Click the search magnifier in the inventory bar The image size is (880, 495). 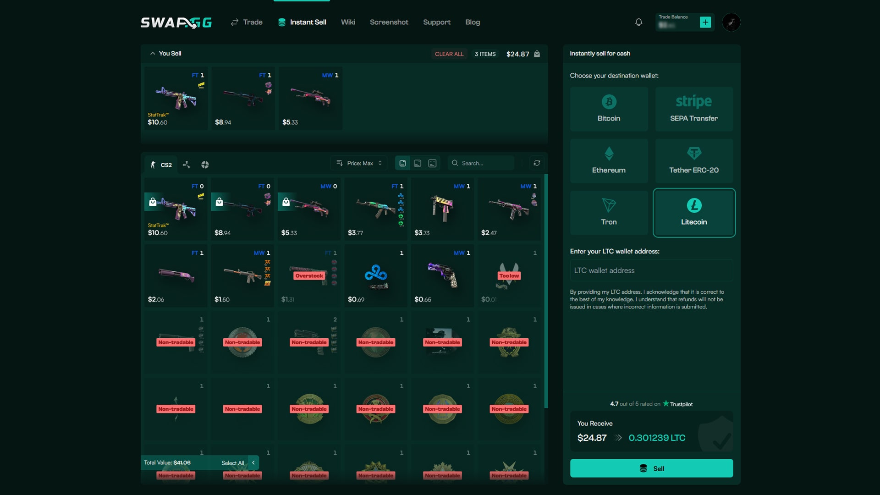coord(454,163)
